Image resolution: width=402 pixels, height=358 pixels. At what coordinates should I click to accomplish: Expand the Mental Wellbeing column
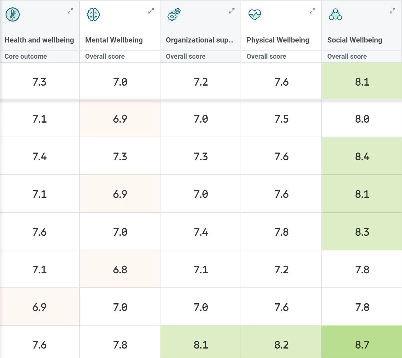pyautogui.click(x=151, y=11)
